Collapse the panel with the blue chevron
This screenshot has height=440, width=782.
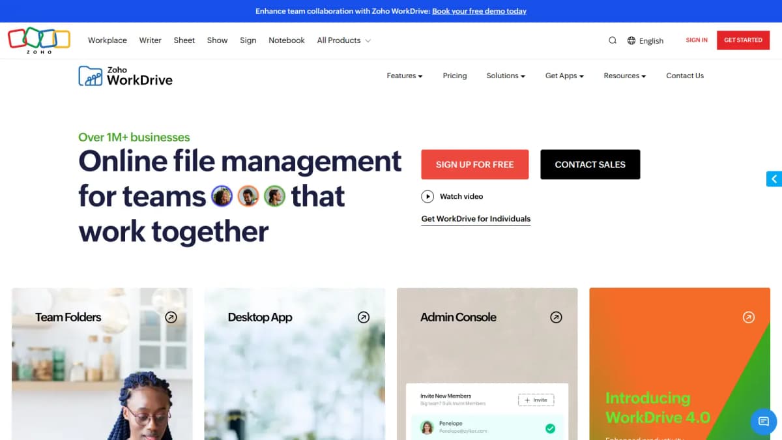pyautogui.click(x=774, y=178)
